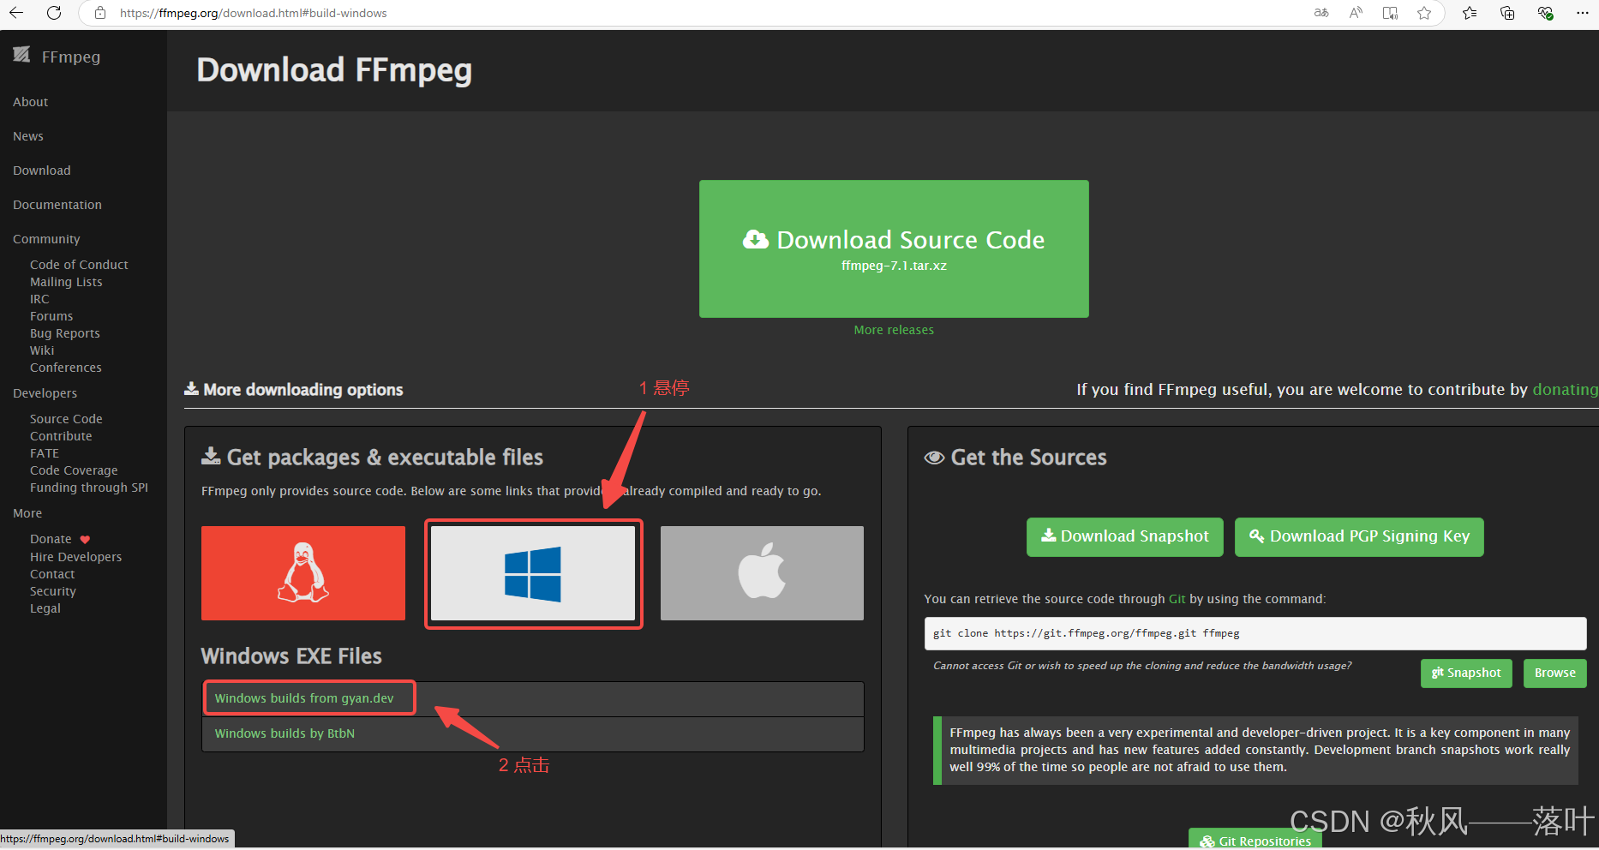
Task: Click the read aloud icon
Action: tap(1356, 13)
